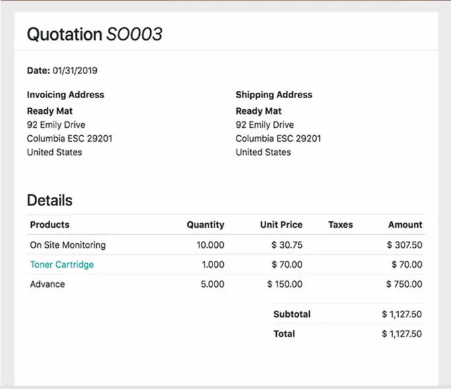Viewport: 451px width, 389px height.
Task: Click the Quotation SO003 title
Action: click(94, 34)
